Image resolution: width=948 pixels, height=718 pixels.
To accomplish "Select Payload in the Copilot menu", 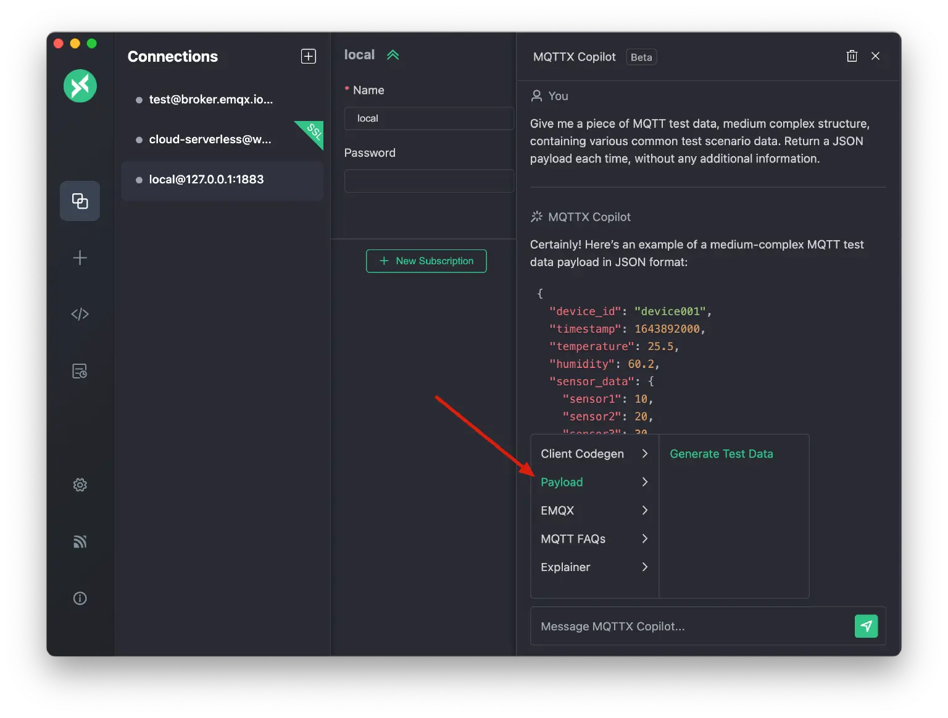I will 562,482.
